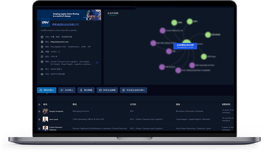Check the box for Carlos Romero Jiménez
Viewport: 265px width, 152px height.
tap(39, 129)
